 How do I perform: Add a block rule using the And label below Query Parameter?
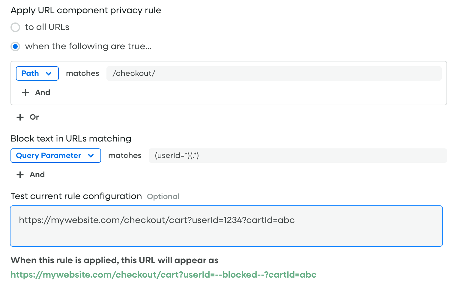click(x=37, y=175)
